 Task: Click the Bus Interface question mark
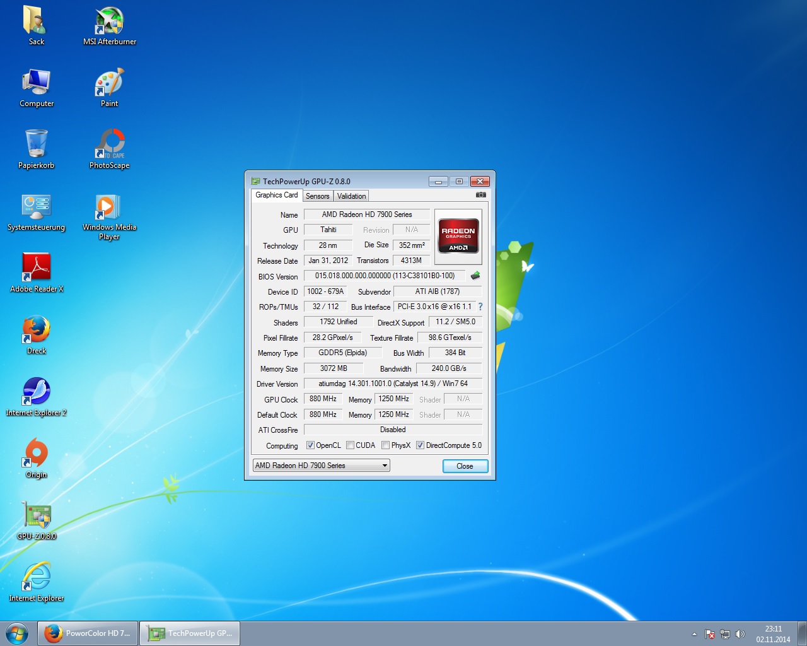click(480, 307)
